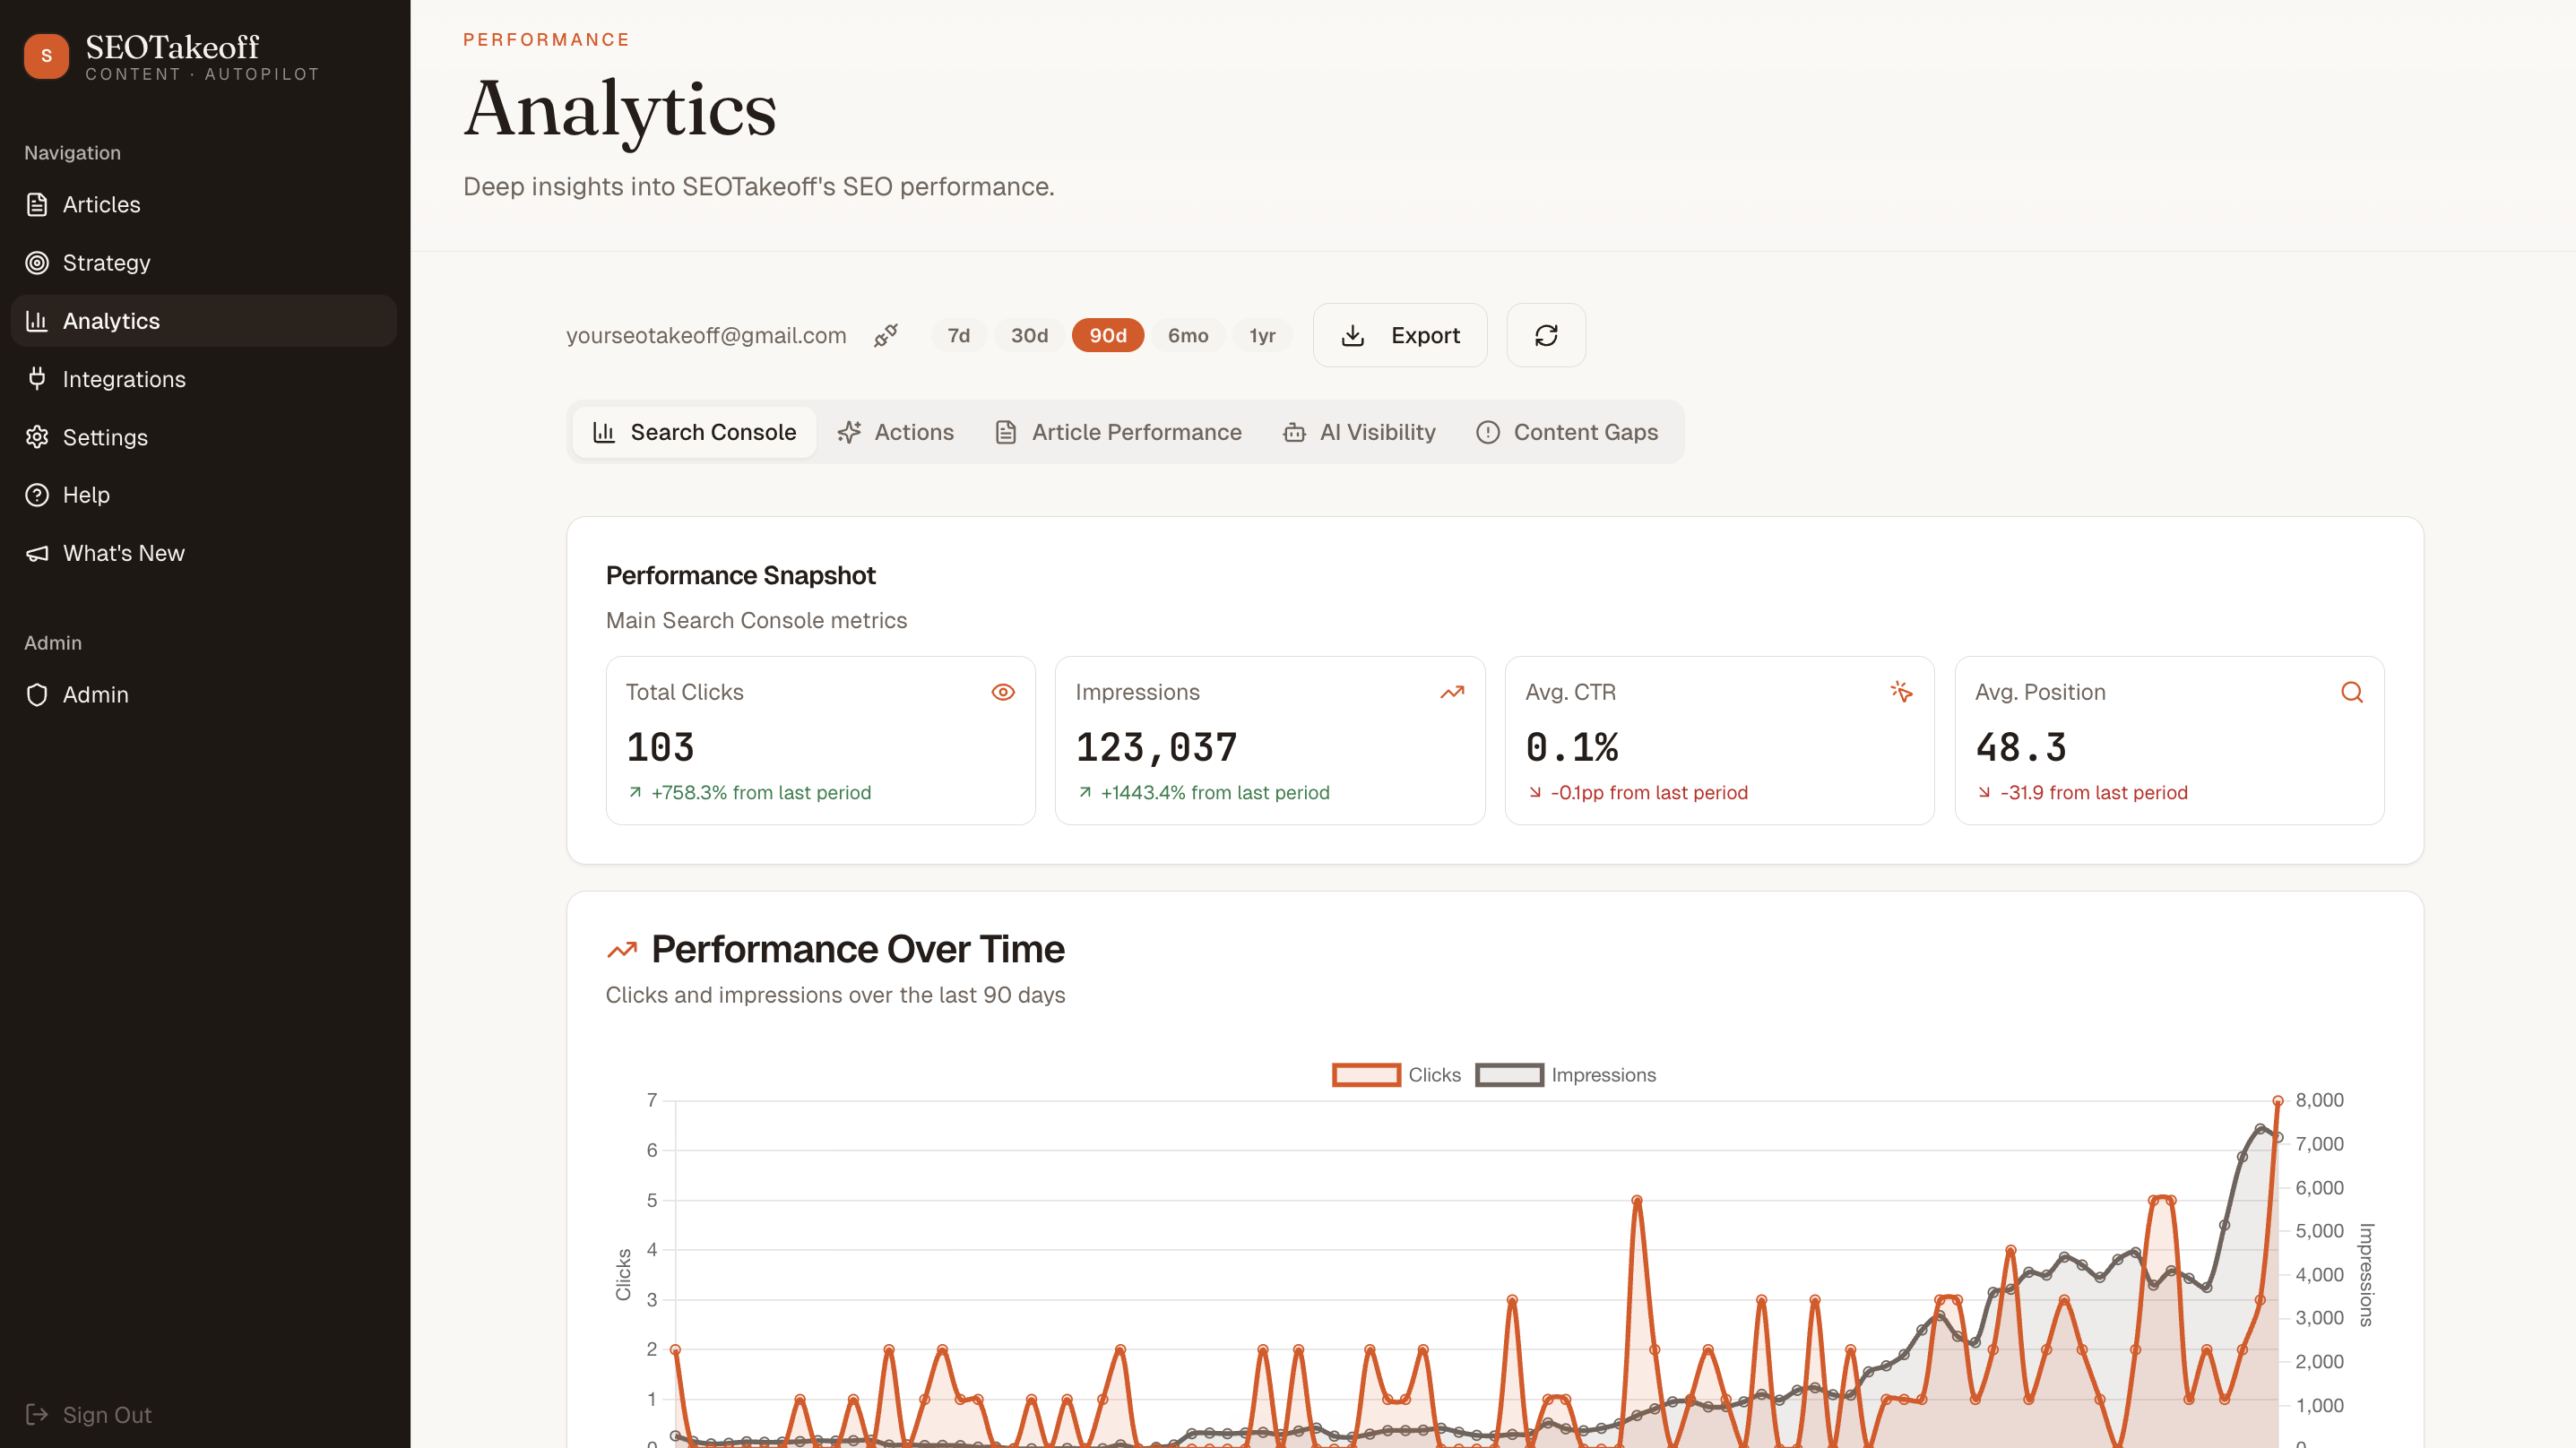This screenshot has height=1448, width=2576.
Task: Go to Integrations page
Action: click(x=204, y=379)
